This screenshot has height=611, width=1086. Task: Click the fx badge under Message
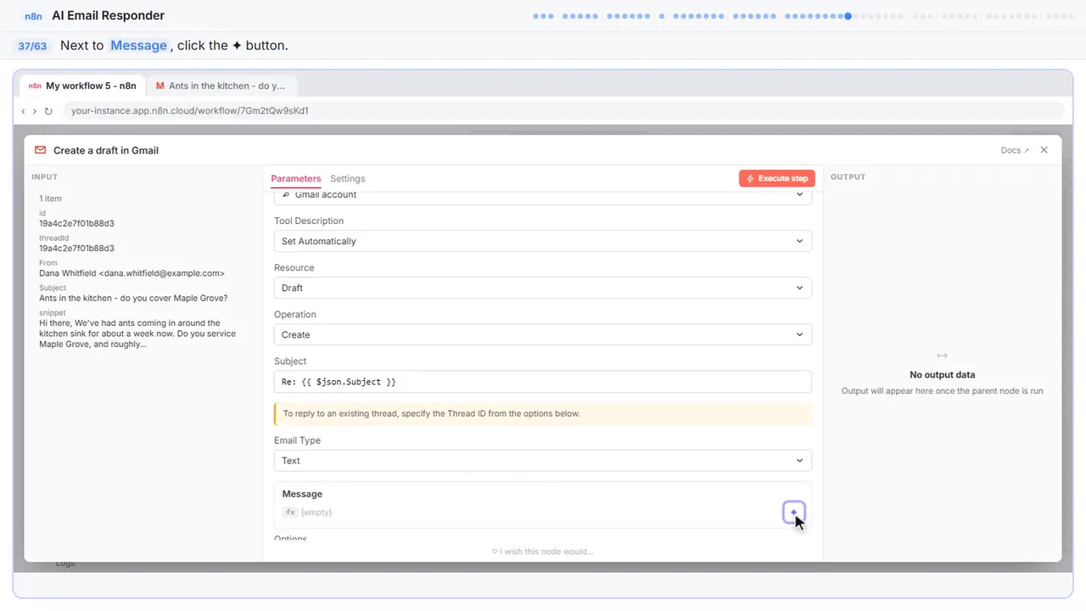290,513
